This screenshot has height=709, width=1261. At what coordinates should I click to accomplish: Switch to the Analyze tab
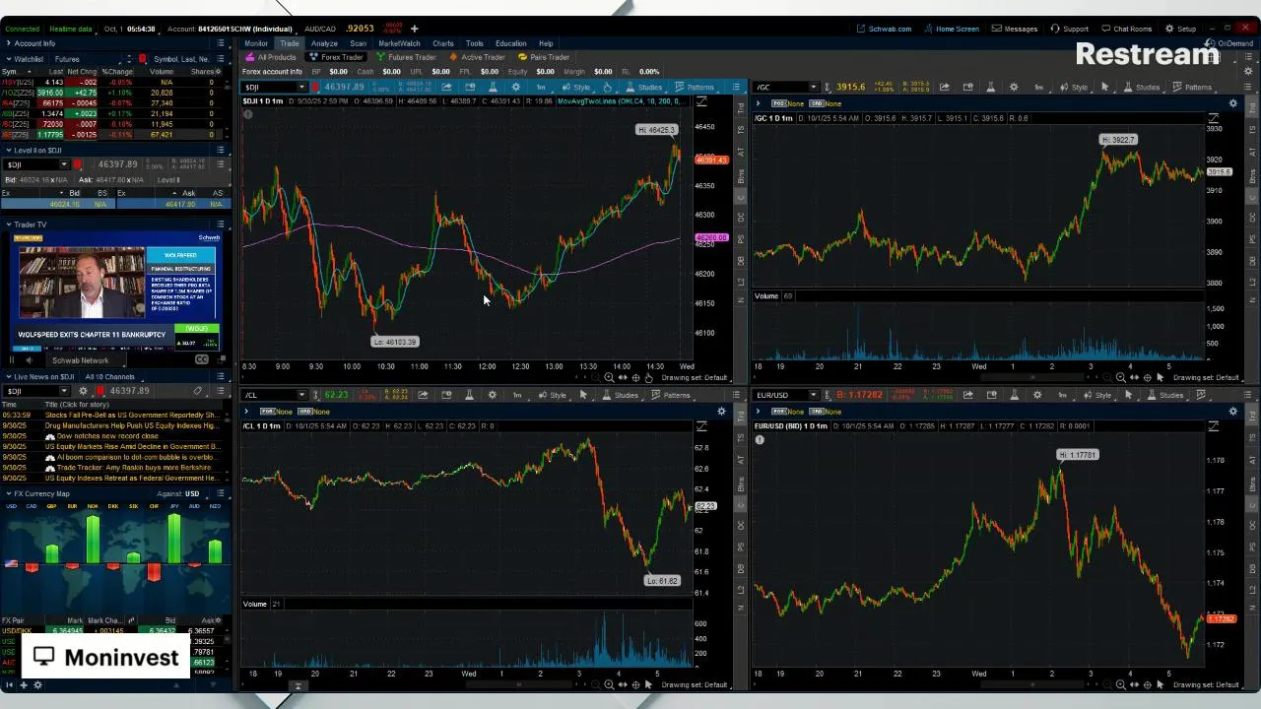(324, 43)
